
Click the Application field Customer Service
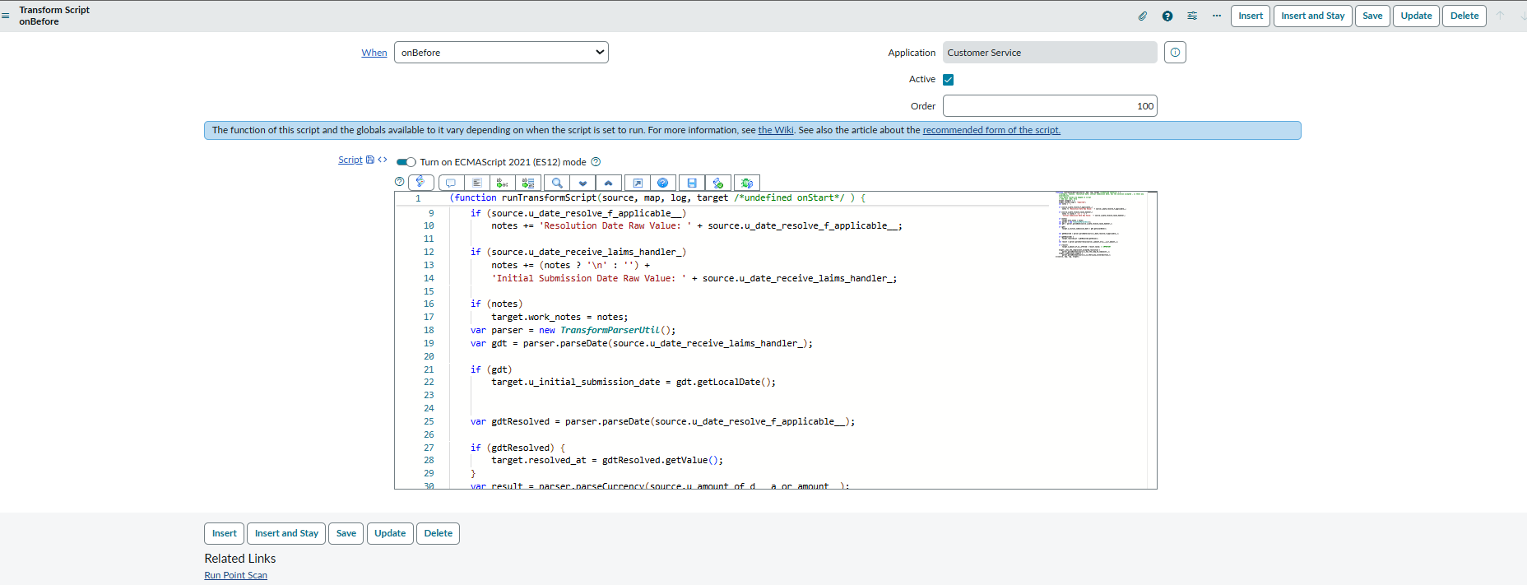pyautogui.click(x=1050, y=53)
